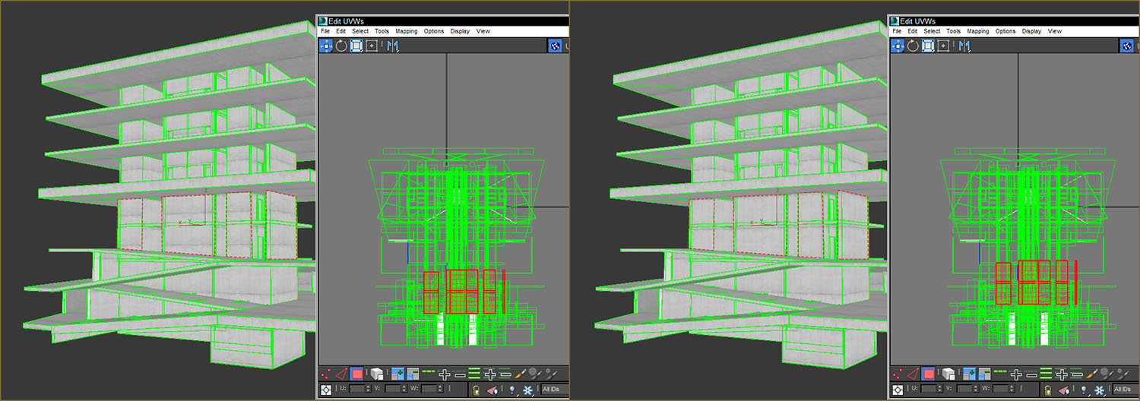Select the Scale tool in right Edit UVWs window
Image resolution: width=1140 pixels, height=401 pixels.
coord(928,46)
